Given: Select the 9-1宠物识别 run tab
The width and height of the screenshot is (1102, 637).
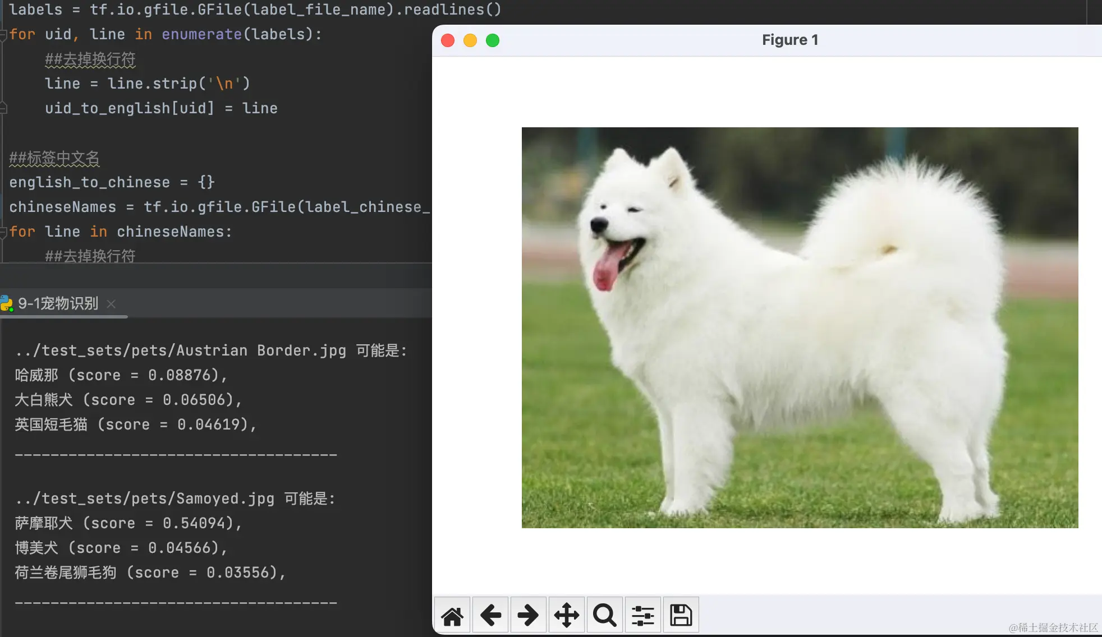Looking at the screenshot, I should pos(58,303).
